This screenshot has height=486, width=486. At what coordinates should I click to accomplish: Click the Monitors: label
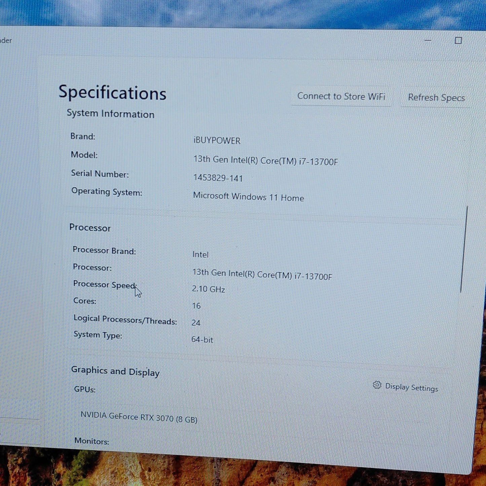[91, 441]
